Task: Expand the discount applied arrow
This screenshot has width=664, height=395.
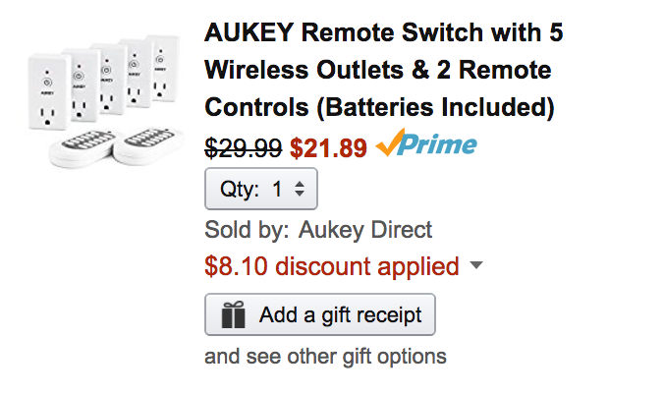Action: [x=476, y=266]
